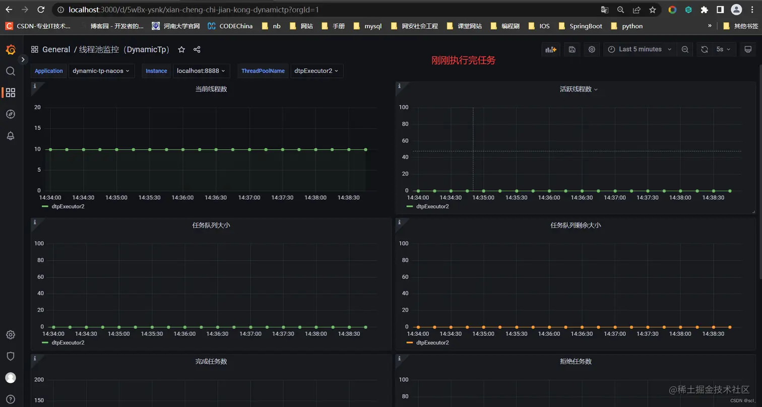Click green legend color in 当前线程数 panel

point(45,207)
